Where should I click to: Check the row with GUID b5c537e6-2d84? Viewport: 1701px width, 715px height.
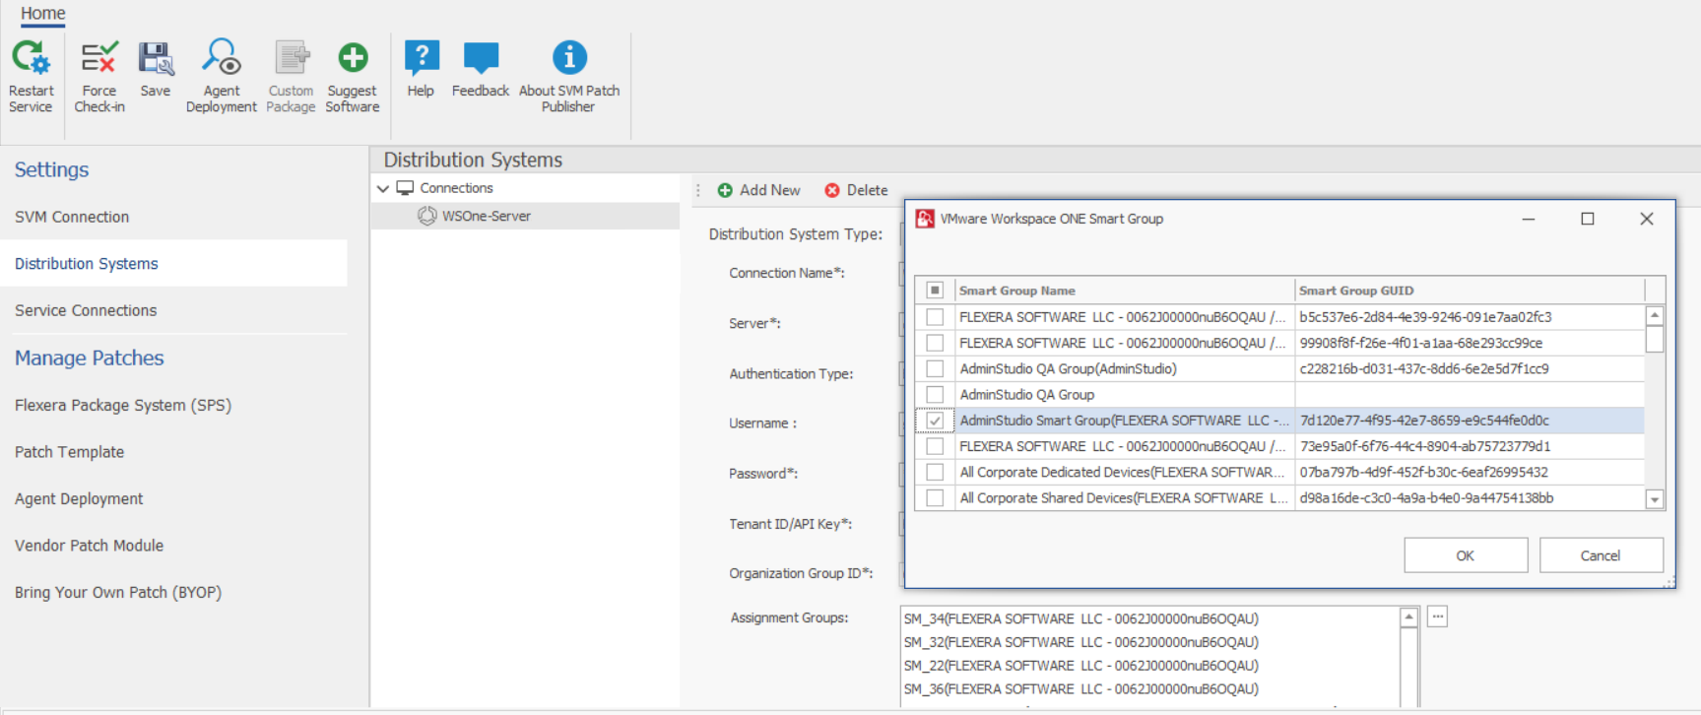tap(935, 317)
